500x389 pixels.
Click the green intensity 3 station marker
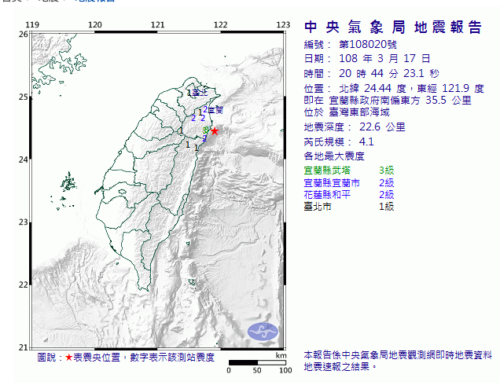point(205,130)
